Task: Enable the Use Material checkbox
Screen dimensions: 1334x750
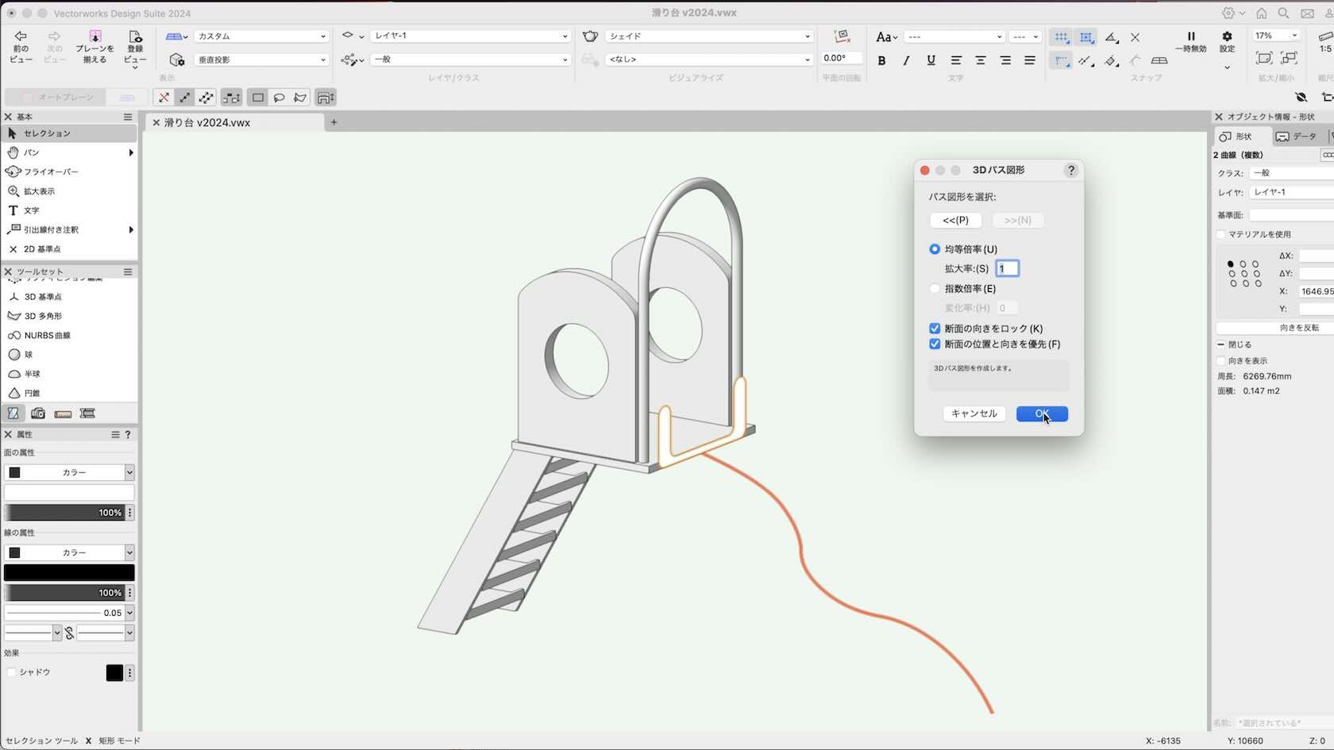Action: click(x=1221, y=234)
